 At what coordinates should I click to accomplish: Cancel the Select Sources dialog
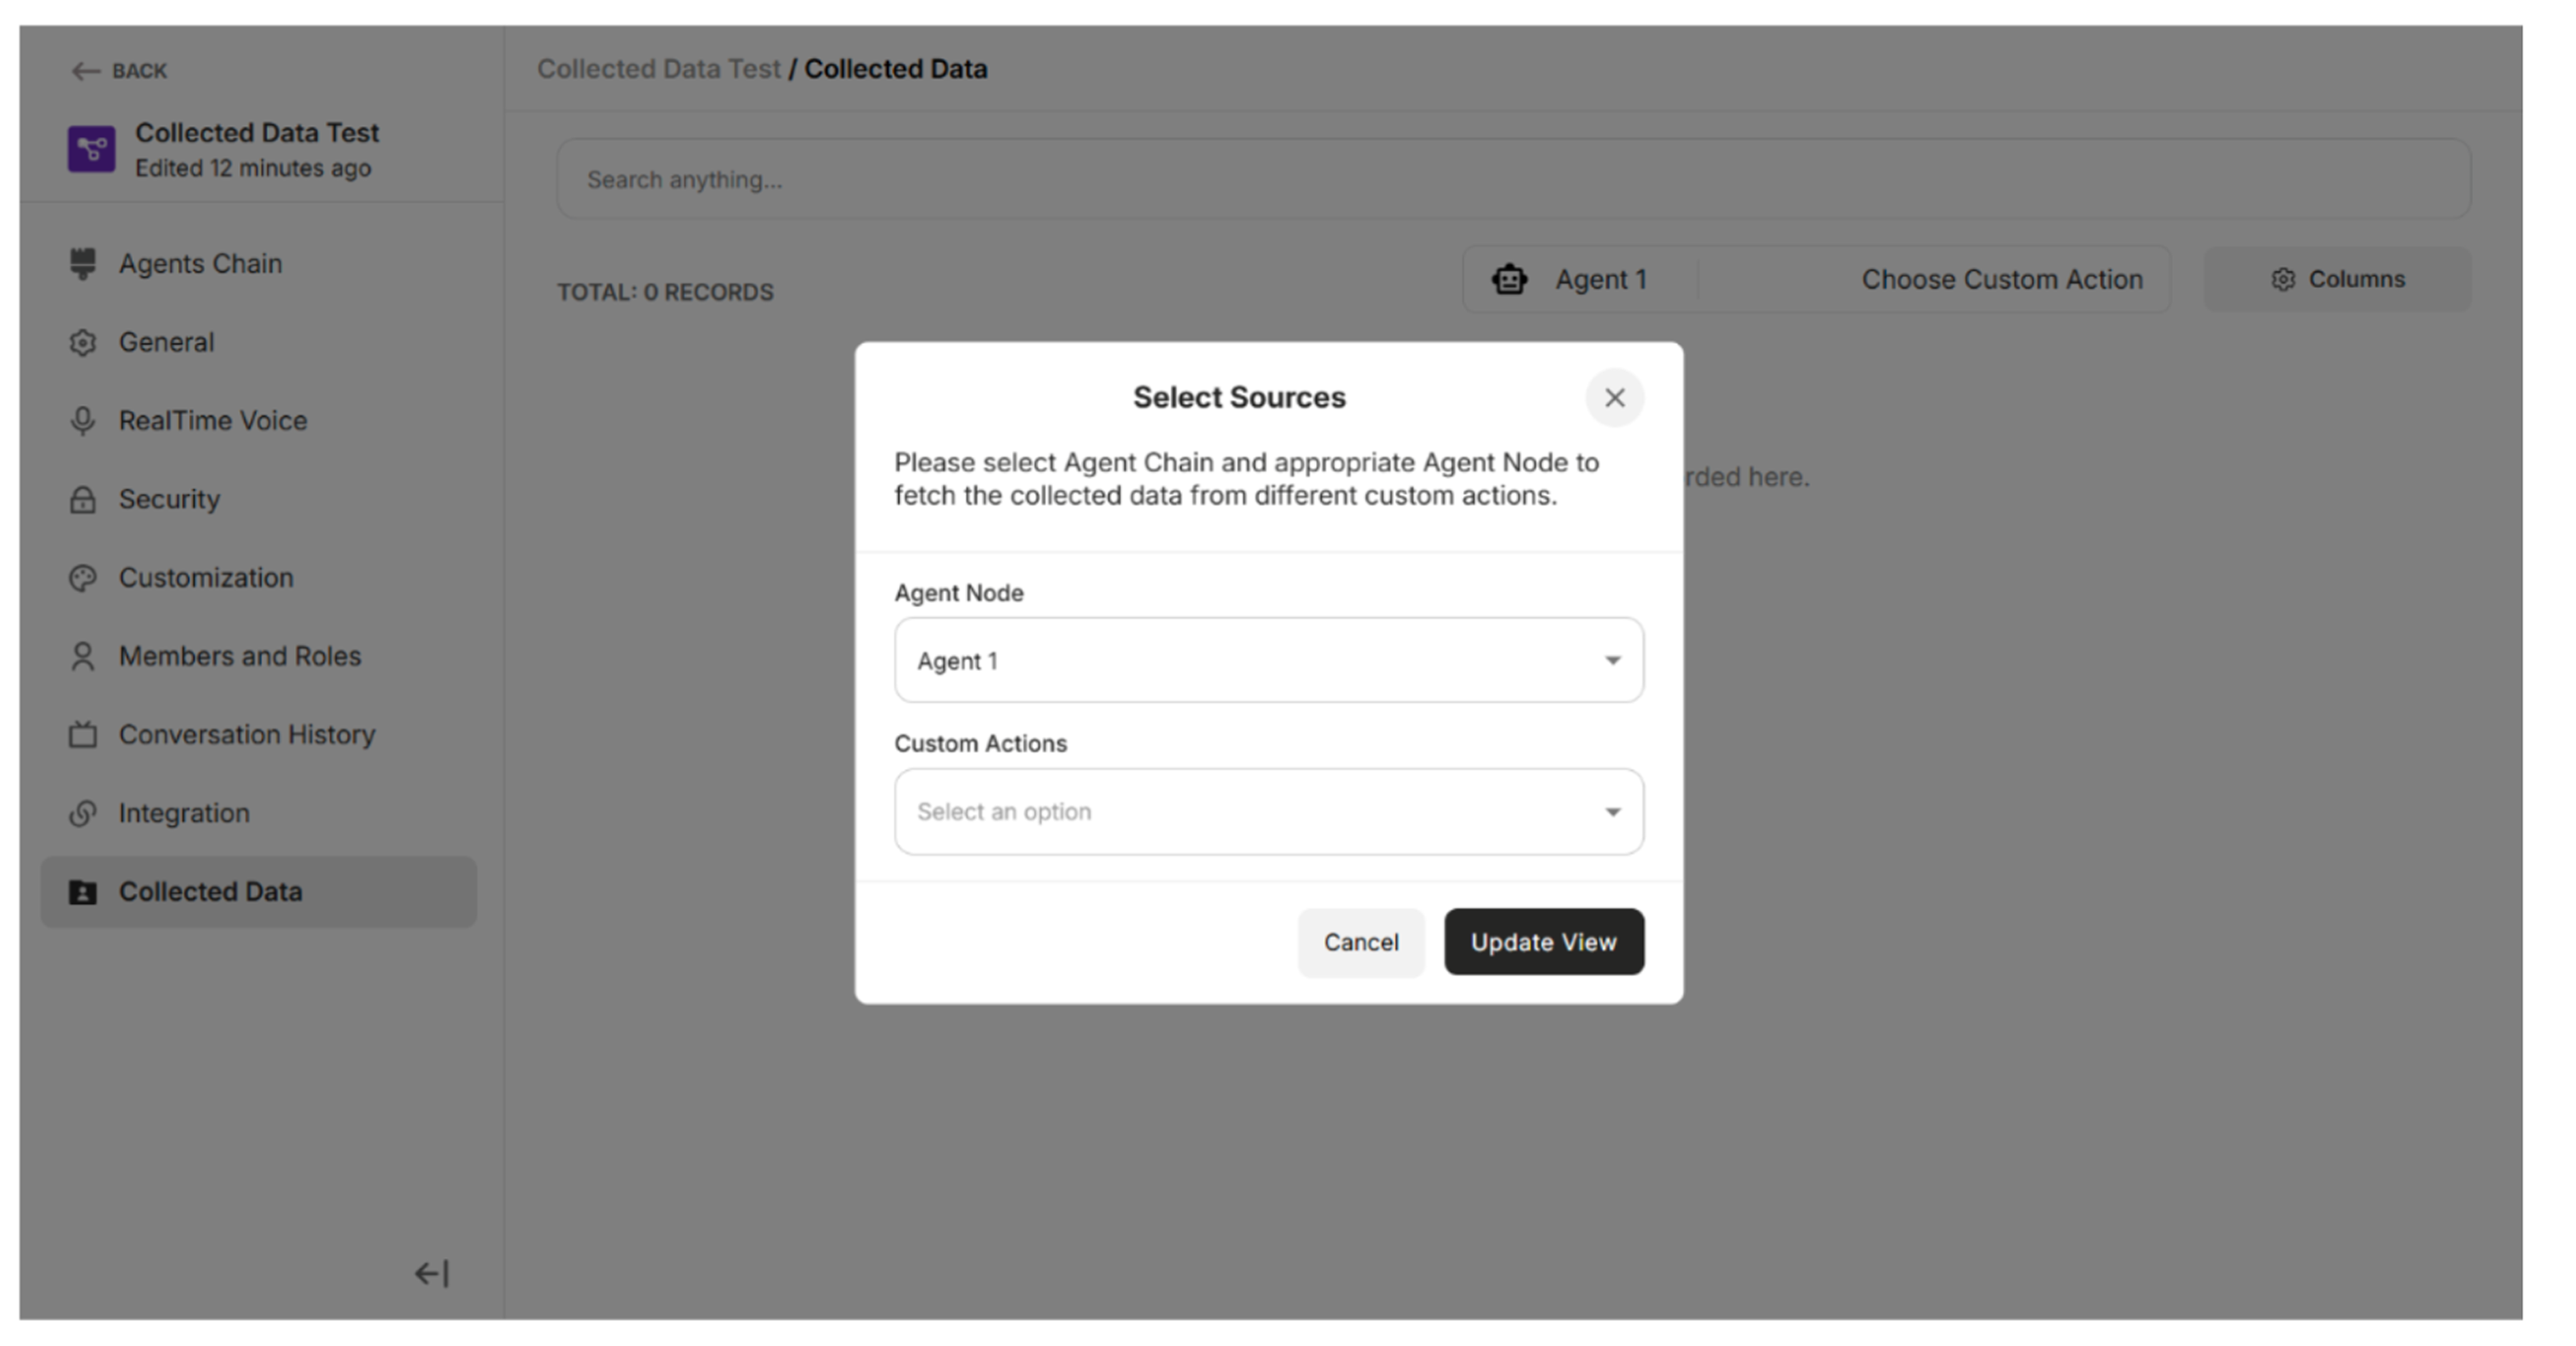1360,941
